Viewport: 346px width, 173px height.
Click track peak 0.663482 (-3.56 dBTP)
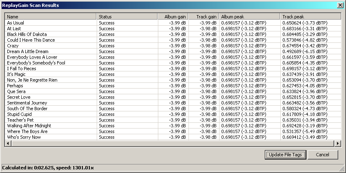(305, 103)
